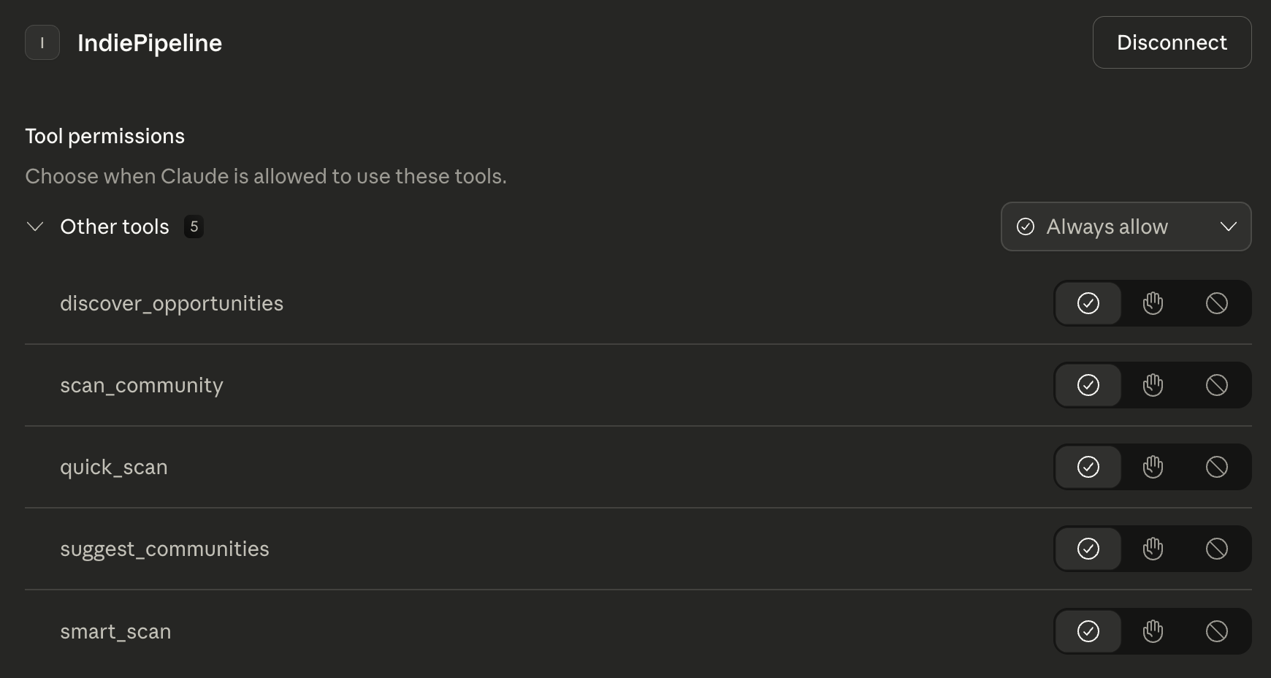
Task: Open the Always allow dropdown
Action: pyautogui.click(x=1125, y=226)
